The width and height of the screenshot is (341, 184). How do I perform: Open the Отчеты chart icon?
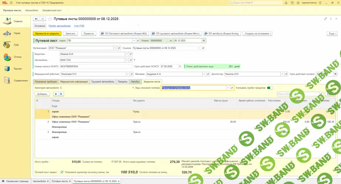tap(7, 57)
